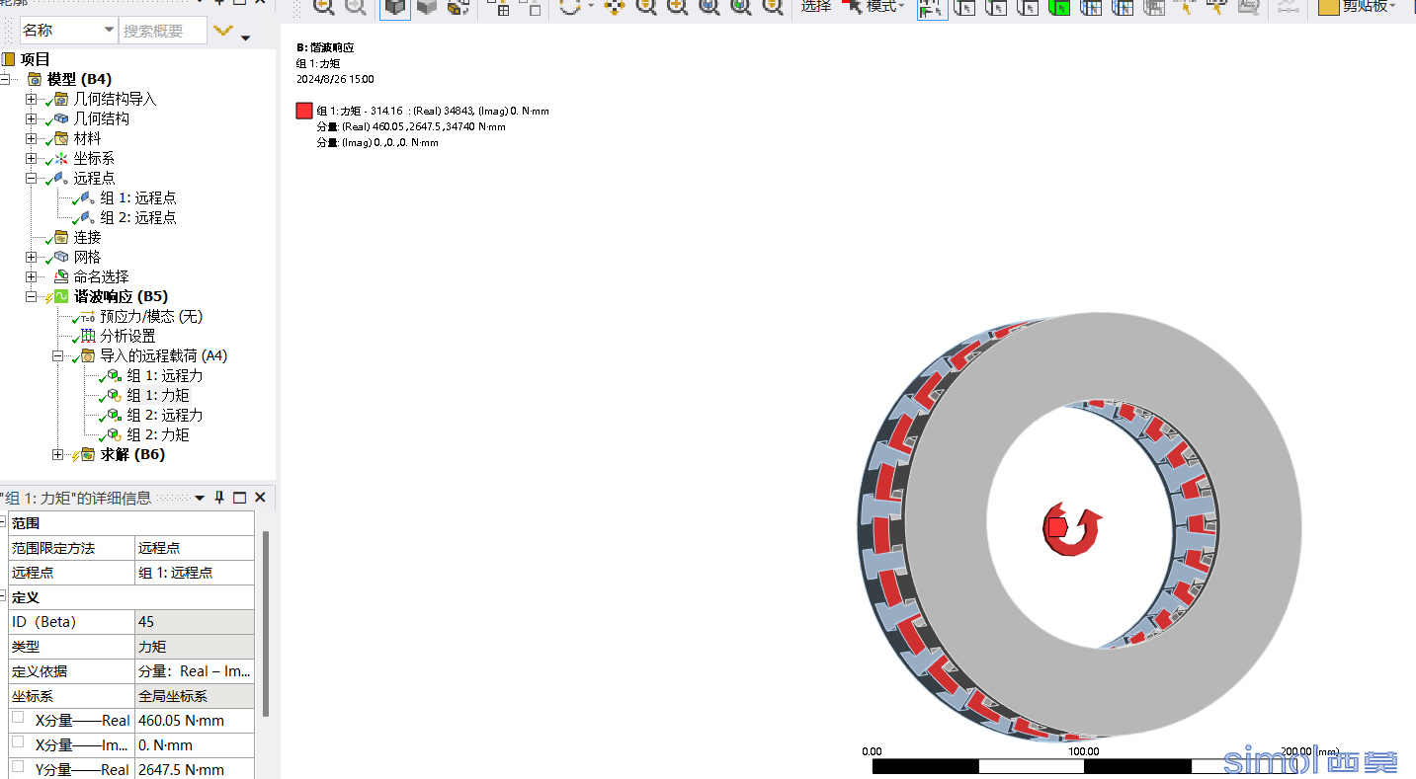Click the 范围限定方法 value 远程点
Viewport: 1416px width, 779px height.
click(x=195, y=548)
